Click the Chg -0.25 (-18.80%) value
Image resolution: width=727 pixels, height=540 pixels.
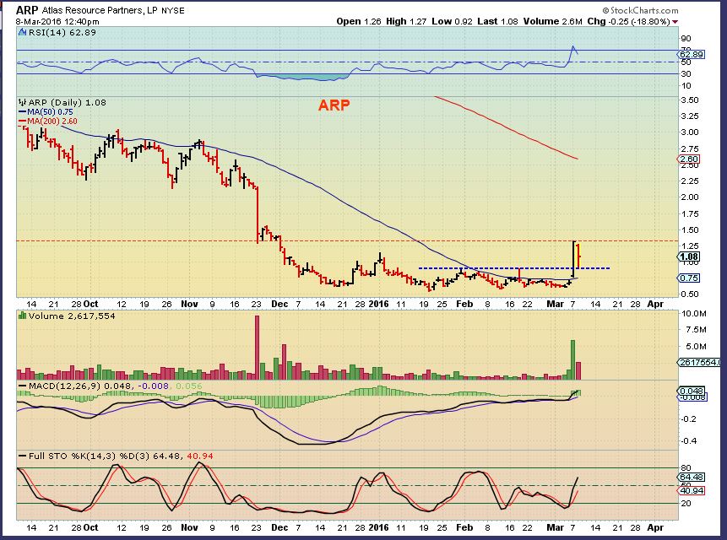point(628,21)
